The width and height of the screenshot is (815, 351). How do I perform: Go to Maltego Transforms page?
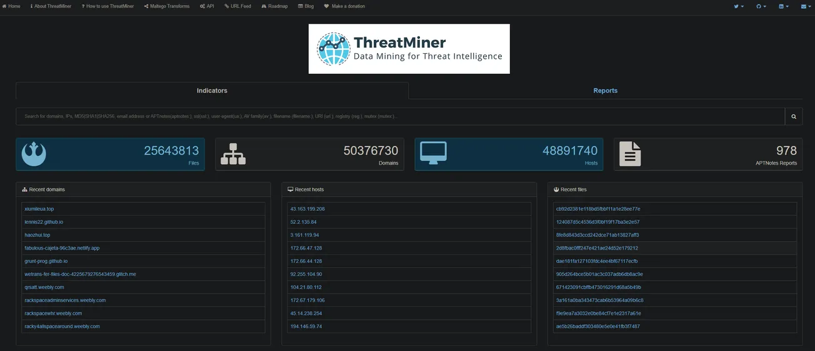pyautogui.click(x=167, y=6)
